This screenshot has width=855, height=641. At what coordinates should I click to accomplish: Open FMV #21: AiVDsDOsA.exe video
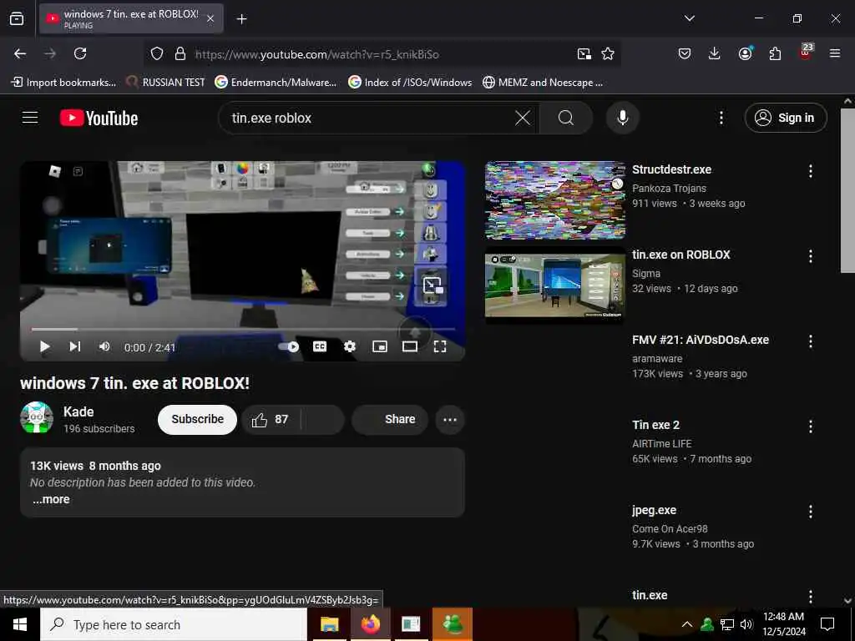(x=701, y=340)
